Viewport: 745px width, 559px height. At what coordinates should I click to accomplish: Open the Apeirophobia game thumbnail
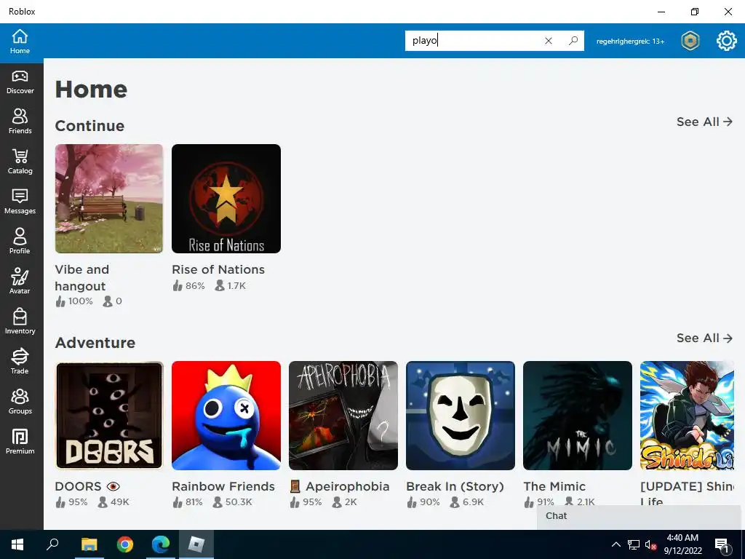point(343,416)
